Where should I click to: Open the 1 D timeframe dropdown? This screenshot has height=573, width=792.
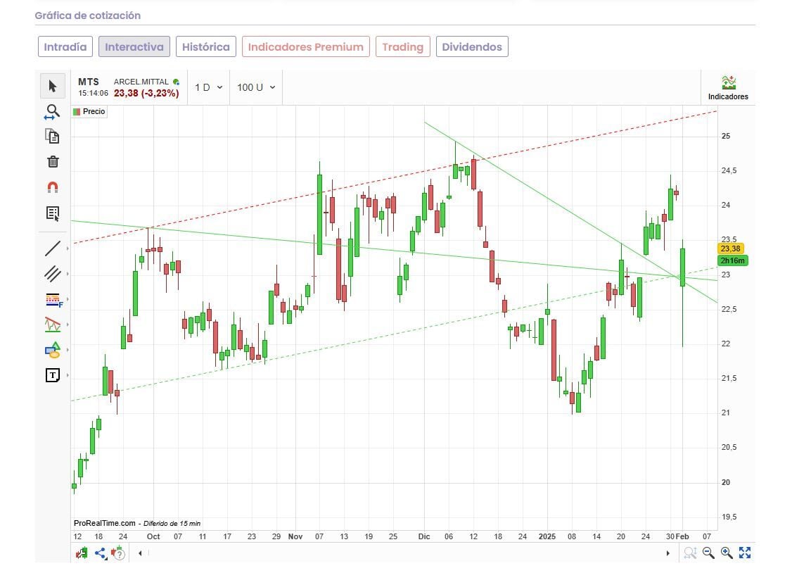click(x=209, y=87)
